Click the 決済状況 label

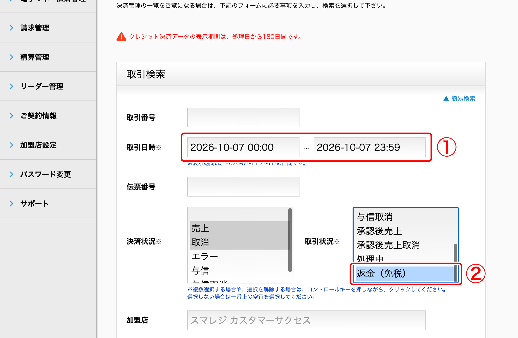coord(144,241)
